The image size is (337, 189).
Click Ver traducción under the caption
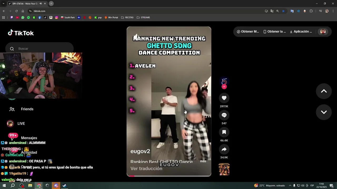tap(146, 169)
